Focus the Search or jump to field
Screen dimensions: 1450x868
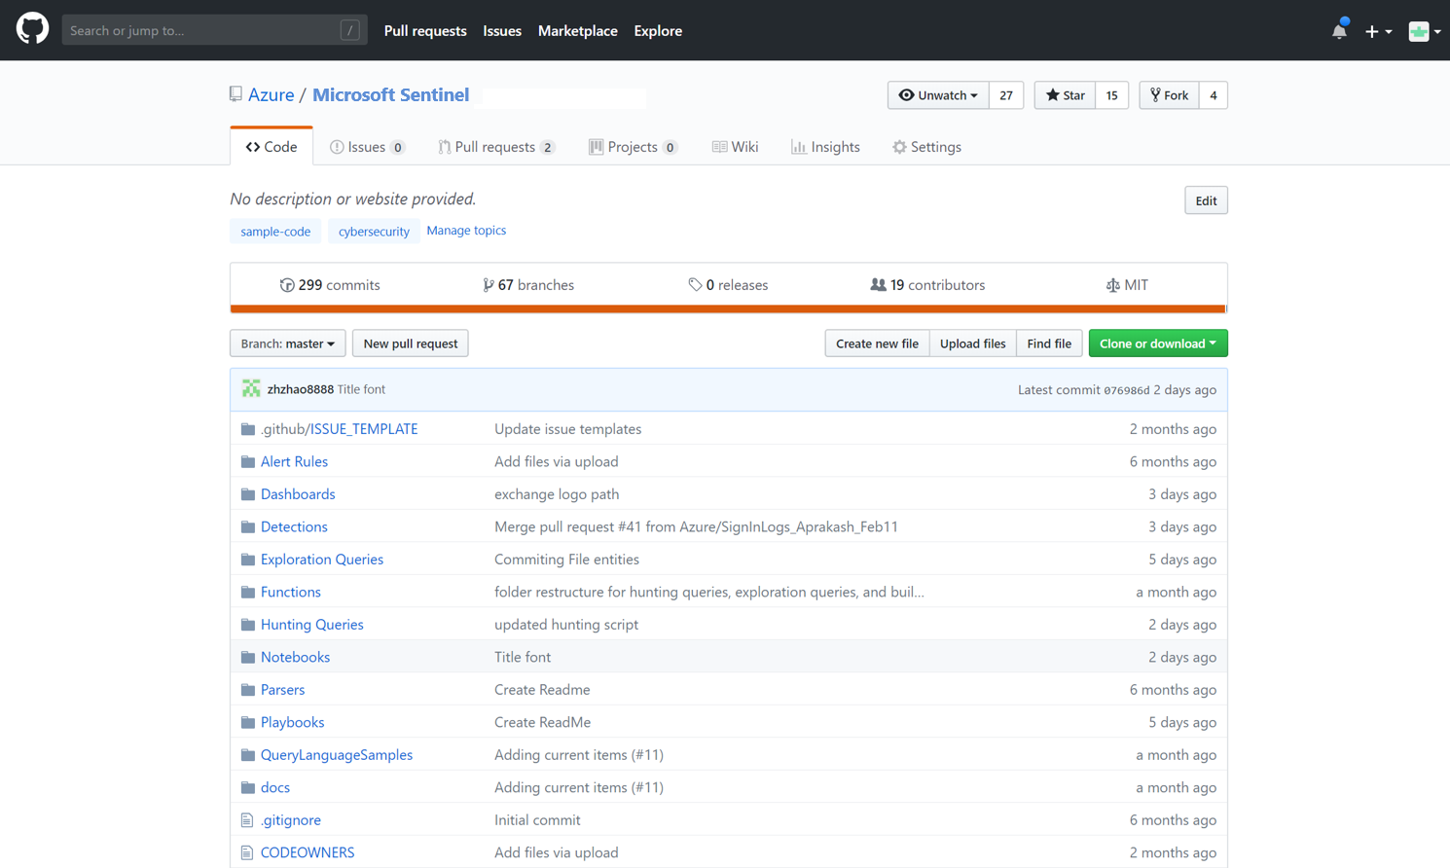[214, 30]
